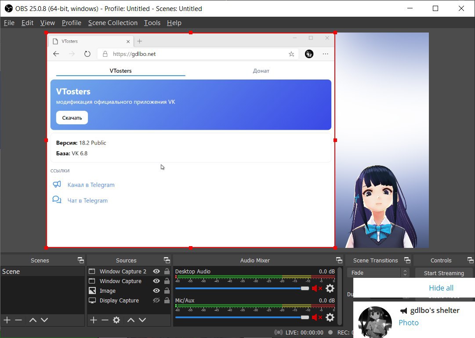The image size is (475, 338).
Task: Open the Photo link in notification
Action: 408,323
